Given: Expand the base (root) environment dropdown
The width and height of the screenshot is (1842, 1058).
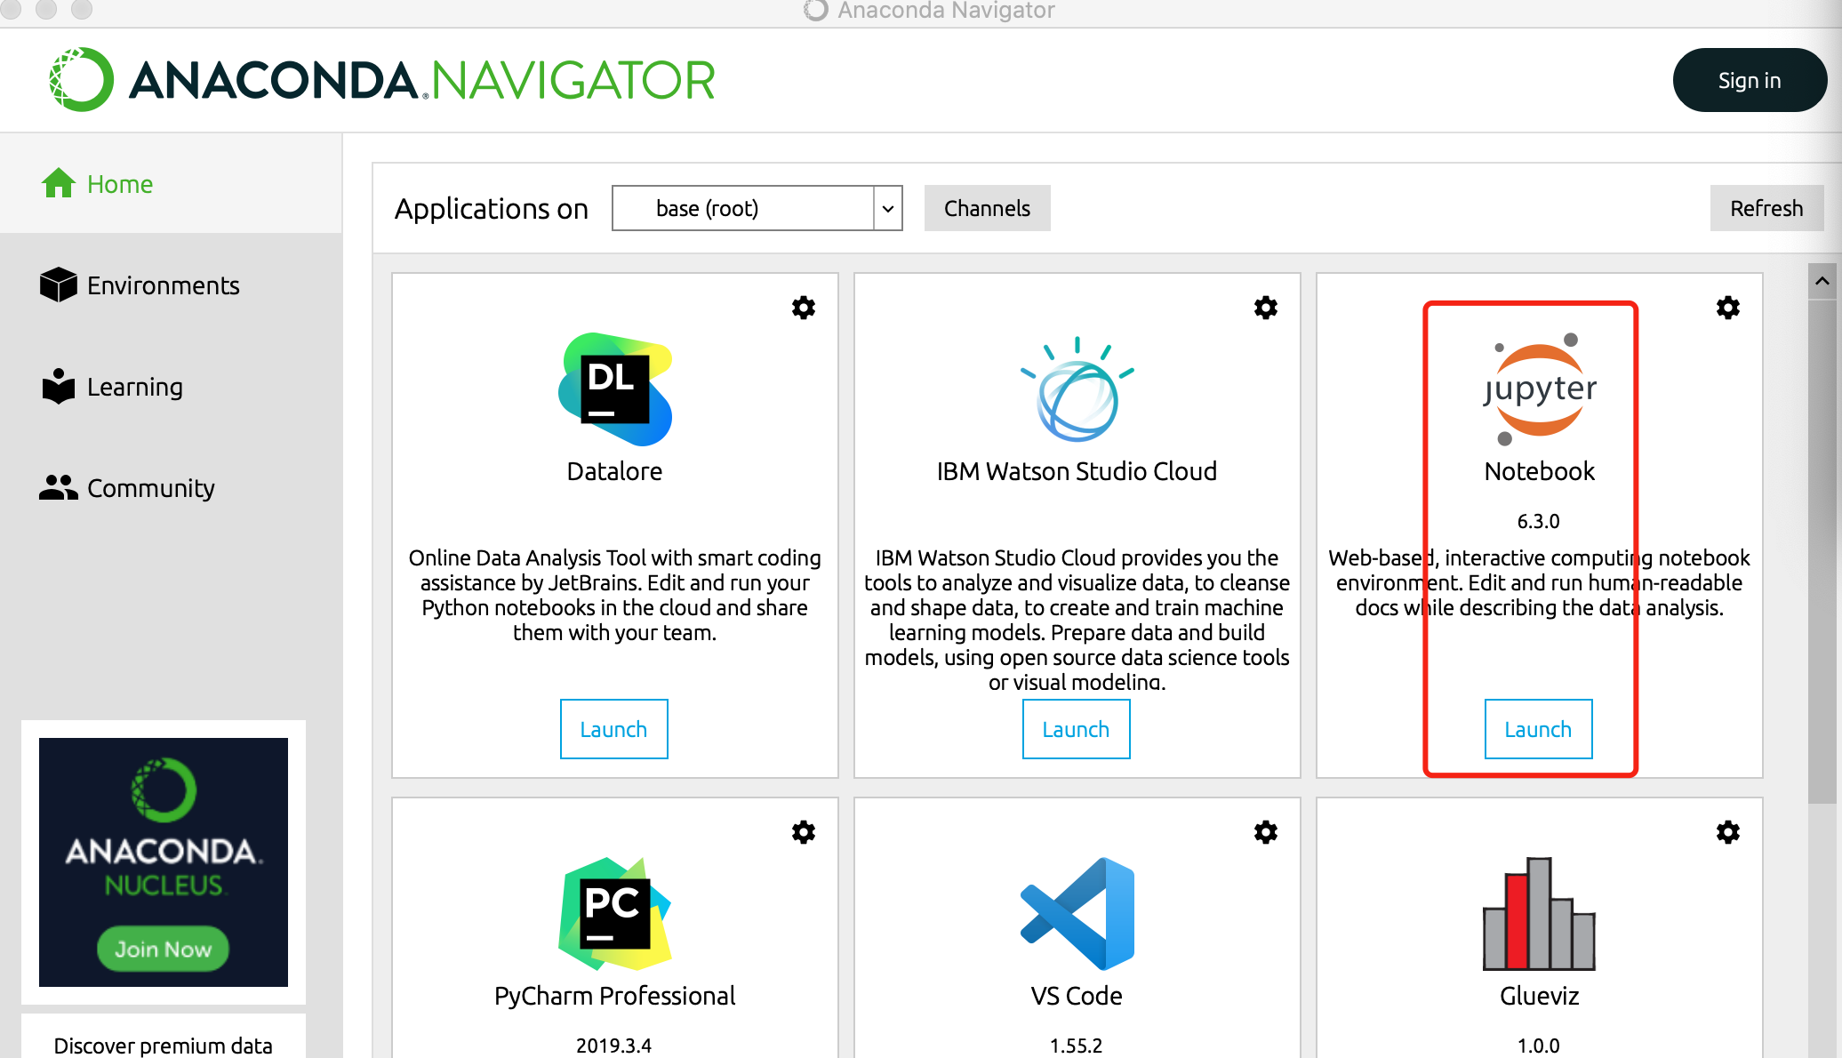Looking at the screenshot, I should coord(887,208).
